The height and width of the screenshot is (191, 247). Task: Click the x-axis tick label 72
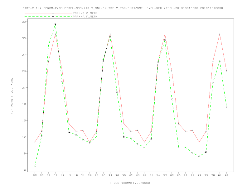[199, 175]
